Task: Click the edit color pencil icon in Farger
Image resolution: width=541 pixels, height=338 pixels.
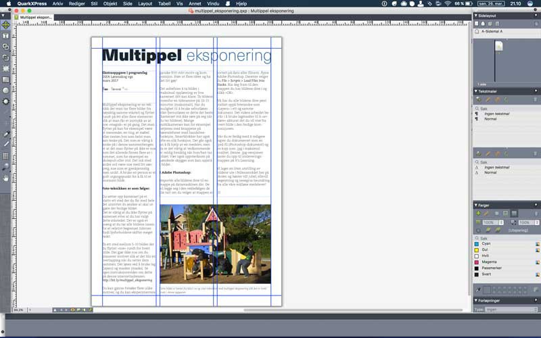Action: tap(486, 214)
